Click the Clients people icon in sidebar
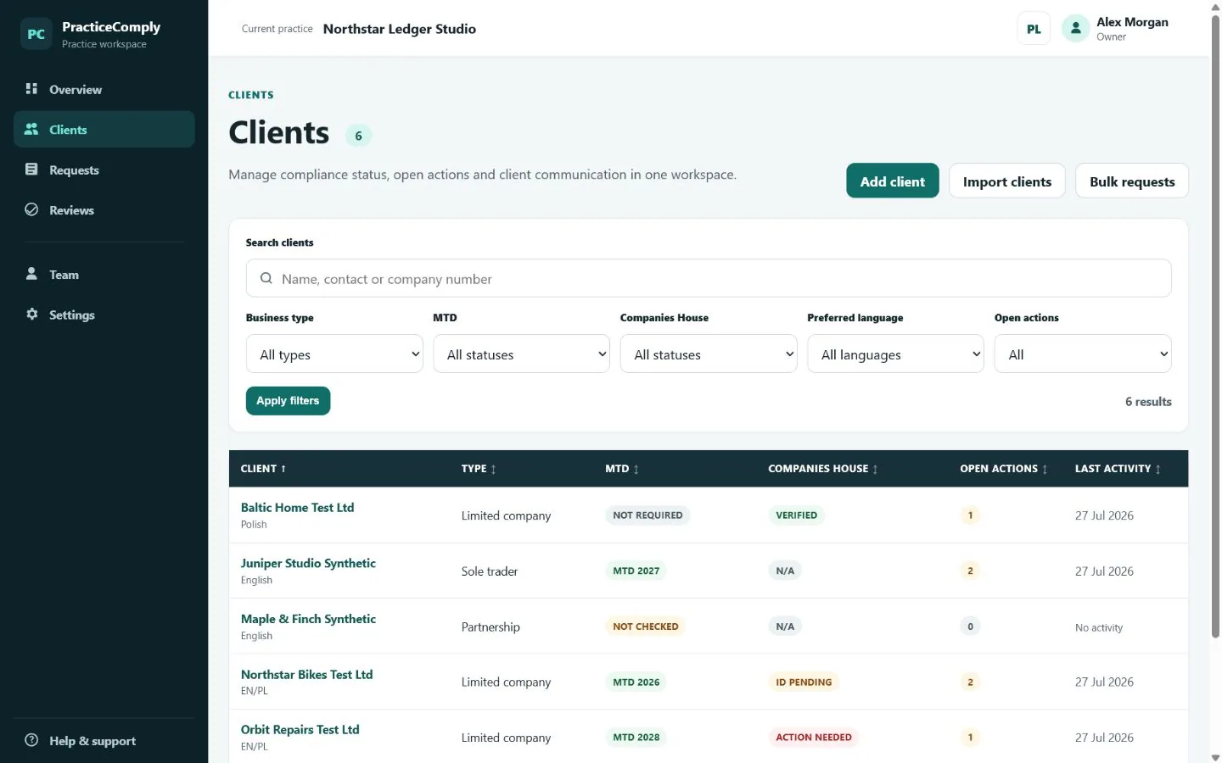Image resolution: width=1222 pixels, height=763 pixels. pos(31,129)
